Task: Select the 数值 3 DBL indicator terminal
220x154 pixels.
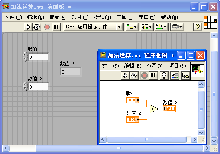Action: tap(169, 109)
